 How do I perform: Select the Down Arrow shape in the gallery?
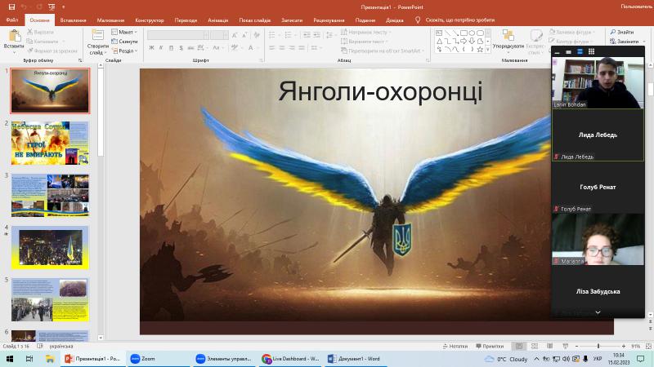coord(472,42)
